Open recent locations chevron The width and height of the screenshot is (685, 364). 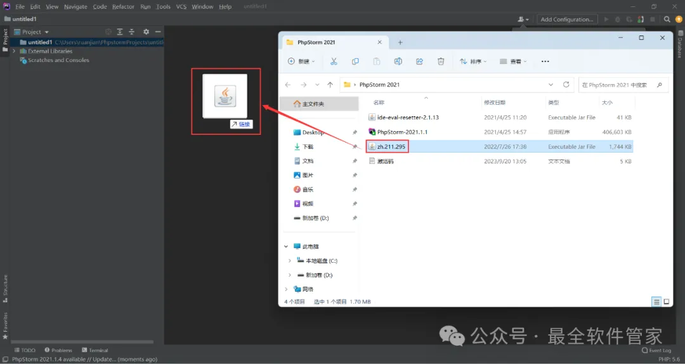coord(317,85)
